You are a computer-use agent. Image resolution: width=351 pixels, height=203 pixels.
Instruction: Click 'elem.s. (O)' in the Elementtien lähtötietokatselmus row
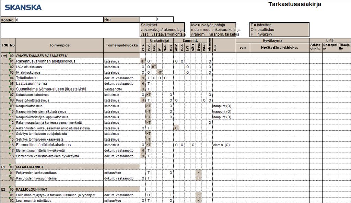click(x=221, y=145)
